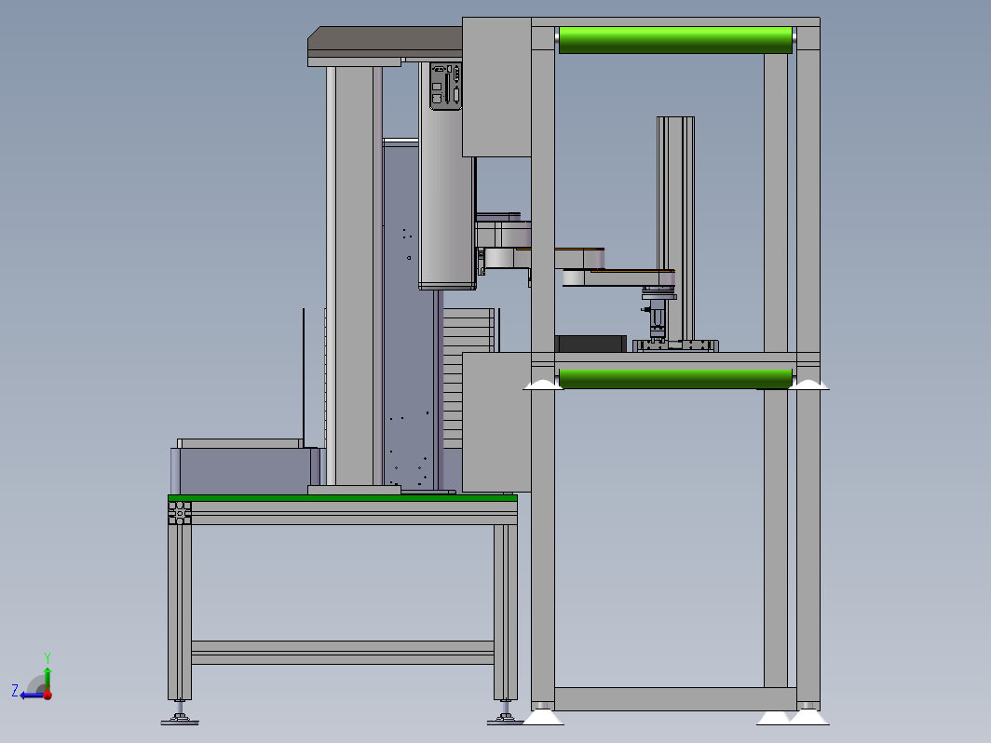Click the green Y axis of the orientation triad
This screenshot has width=991, height=743.
pyautogui.click(x=48, y=679)
